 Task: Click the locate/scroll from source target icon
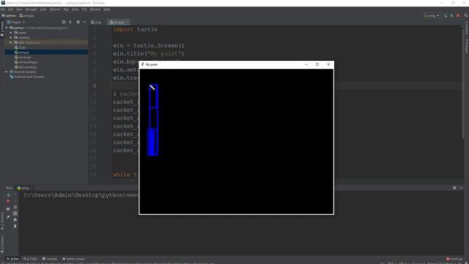64,22
